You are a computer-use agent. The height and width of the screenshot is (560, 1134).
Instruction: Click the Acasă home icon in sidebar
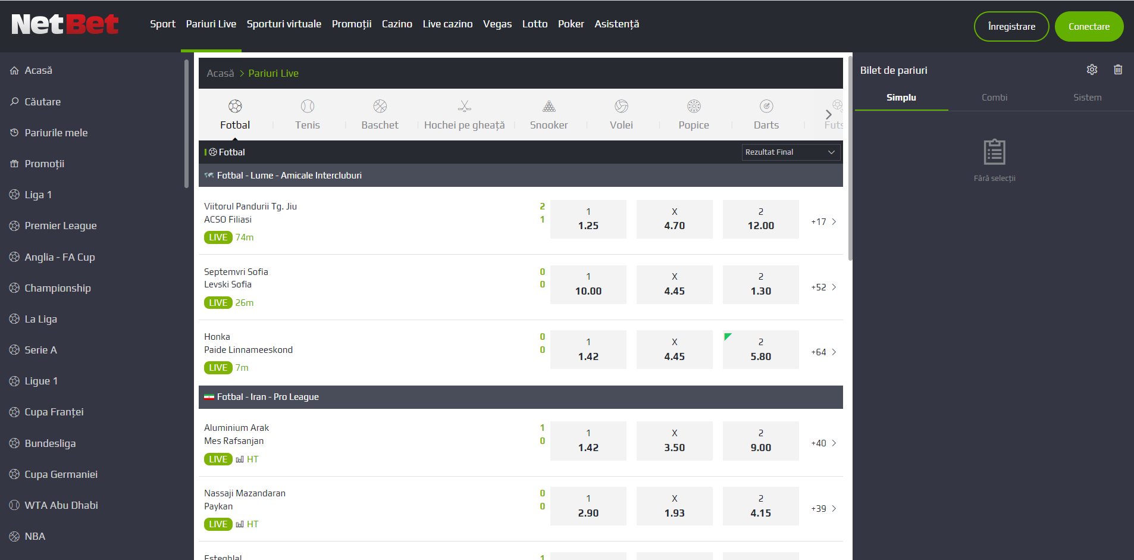[14, 70]
